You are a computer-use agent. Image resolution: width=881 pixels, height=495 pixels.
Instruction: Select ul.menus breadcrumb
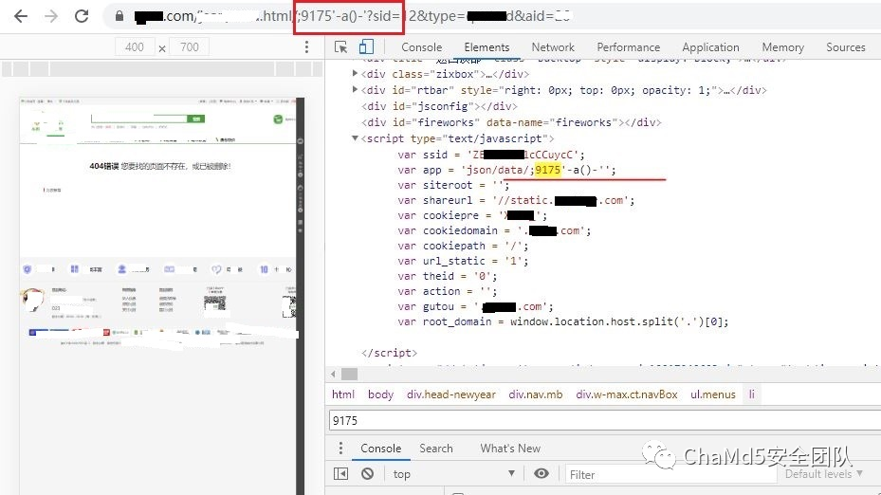coord(713,394)
